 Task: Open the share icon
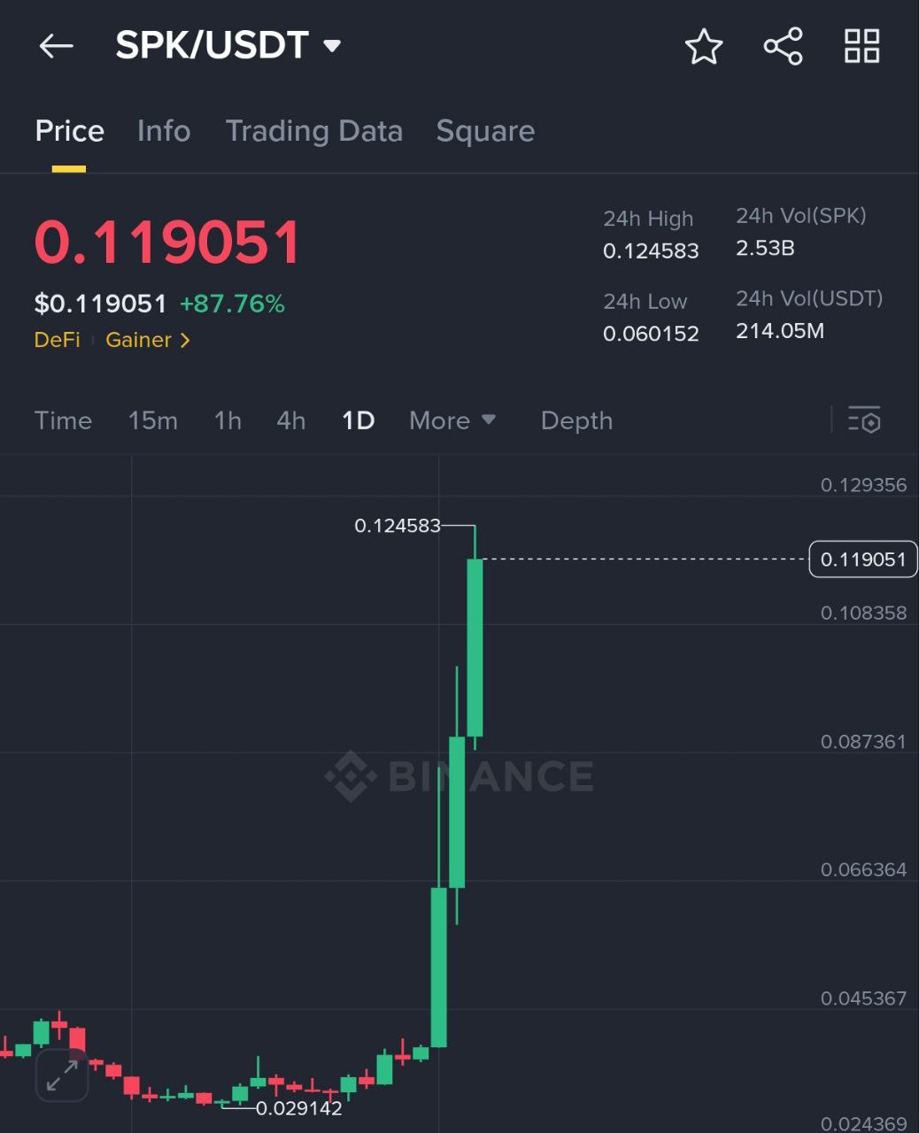click(783, 46)
